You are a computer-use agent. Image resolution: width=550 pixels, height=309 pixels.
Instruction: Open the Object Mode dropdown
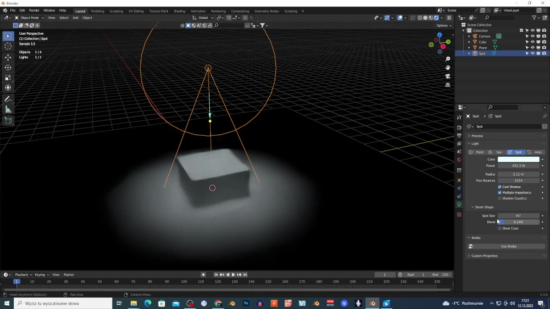[29, 18]
